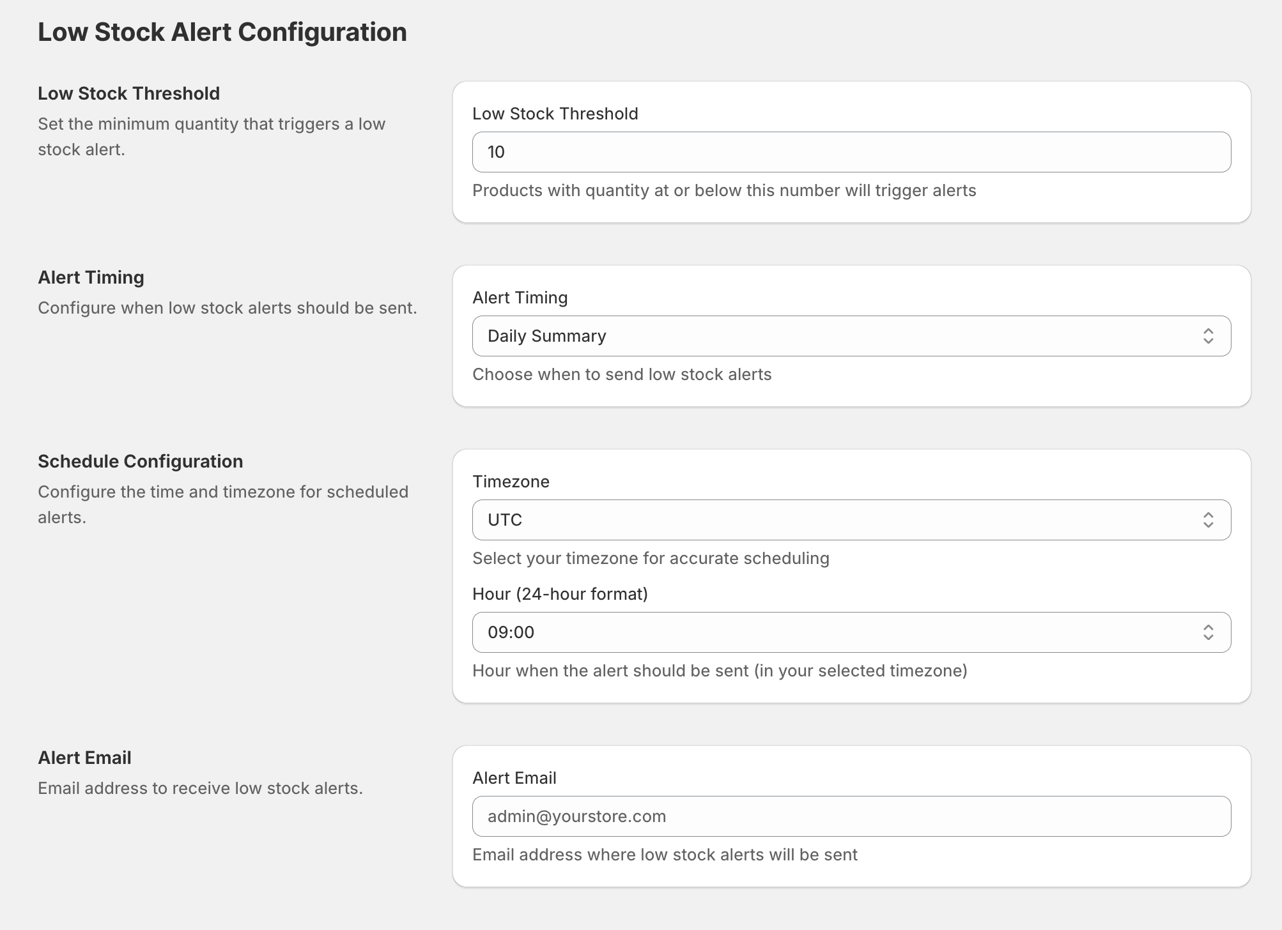Click the Alert Email field label
The height and width of the screenshot is (930, 1282).
coord(514,778)
